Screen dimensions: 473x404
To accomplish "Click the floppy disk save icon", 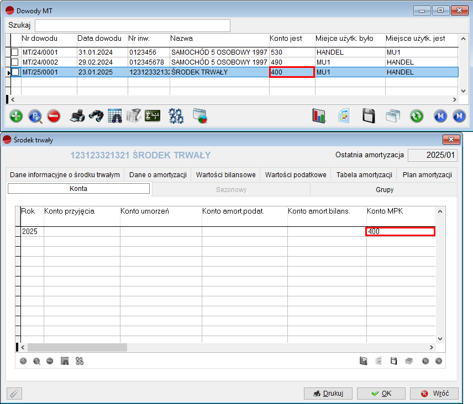I will (369, 116).
